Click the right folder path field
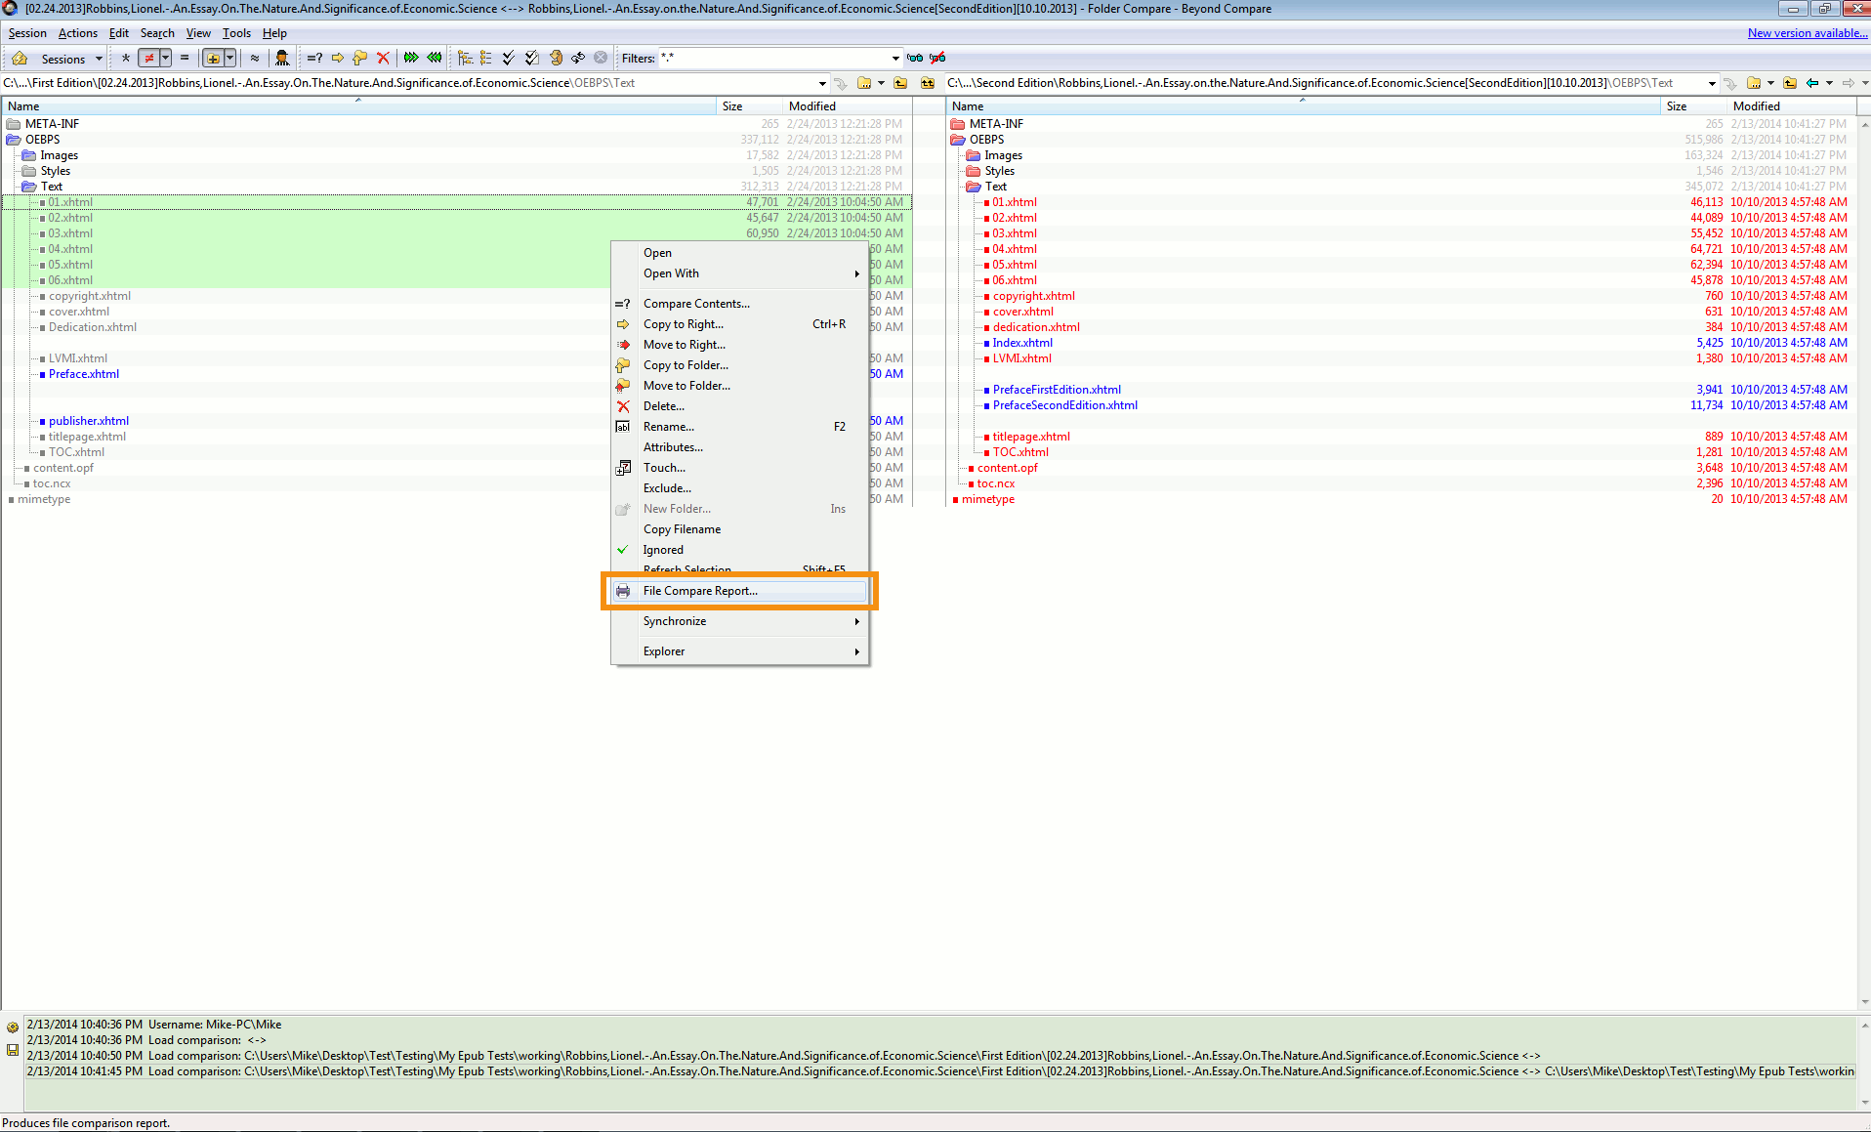 coord(1325,83)
